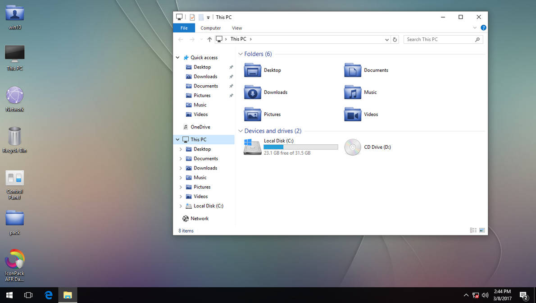Open the Recycle Bin desktop icon
Screen dimensions: 536x303
click(x=14, y=140)
